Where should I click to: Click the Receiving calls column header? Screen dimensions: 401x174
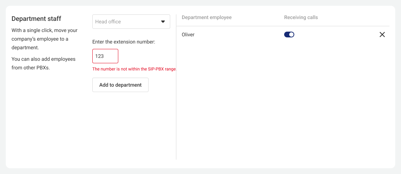[x=301, y=17]
